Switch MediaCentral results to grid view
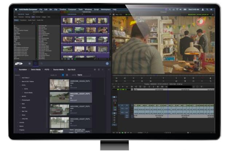 point(67,75)
